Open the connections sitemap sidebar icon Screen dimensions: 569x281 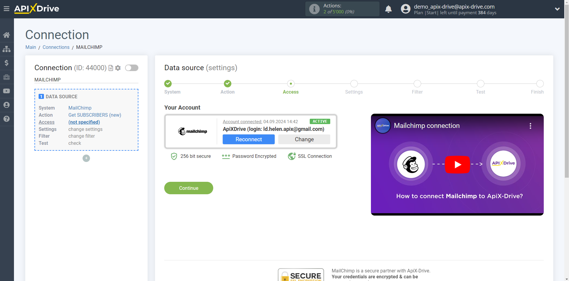click(x=7, y=49)
